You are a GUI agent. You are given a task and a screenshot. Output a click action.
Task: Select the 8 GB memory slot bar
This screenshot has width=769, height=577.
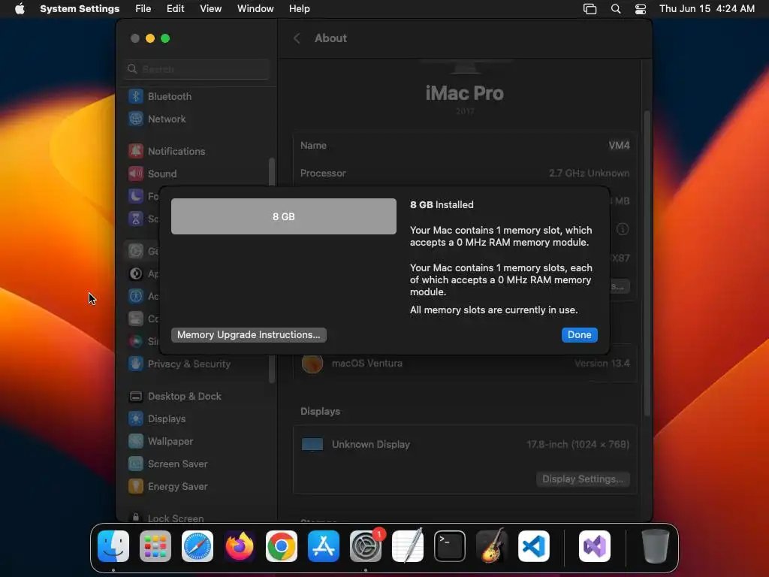coord(283,216)
